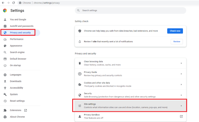Open Reset settings page

pyautogui.click(x=17, y=101)
